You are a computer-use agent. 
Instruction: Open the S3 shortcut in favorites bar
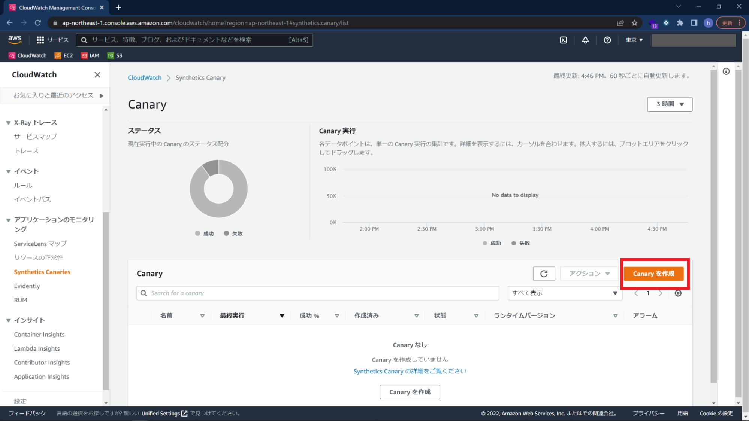coord(115,55)
